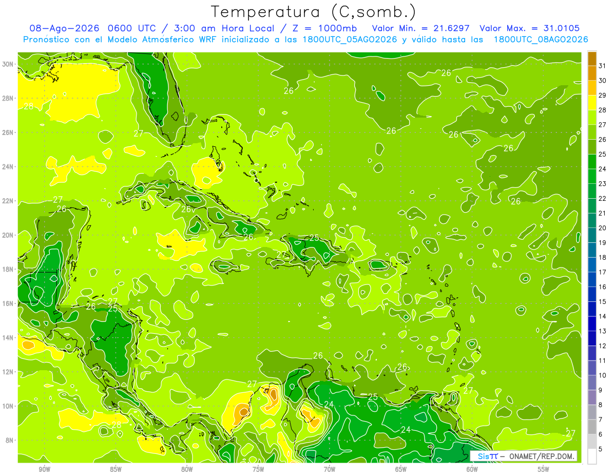Click the '28N' latitude axis label
The image size is (616, 476).
pos(8,98)
